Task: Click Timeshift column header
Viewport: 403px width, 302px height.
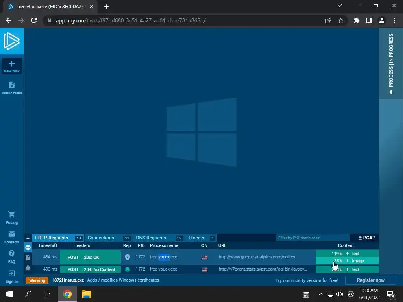Action: coord(48,245)
